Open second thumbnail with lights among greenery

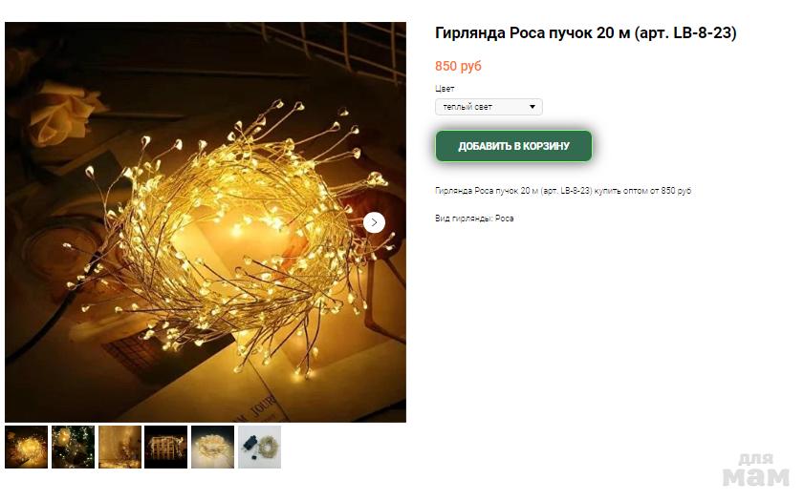tap(73, 447)
